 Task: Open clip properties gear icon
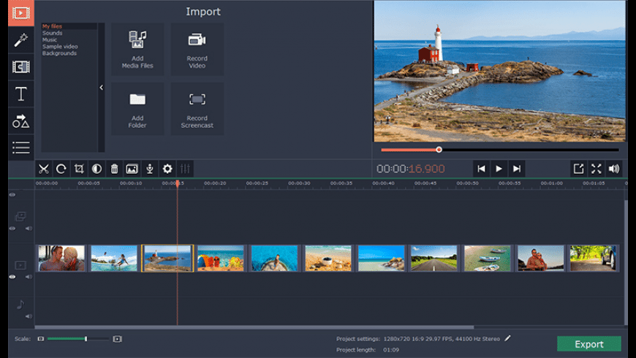(x=167, y=169)
